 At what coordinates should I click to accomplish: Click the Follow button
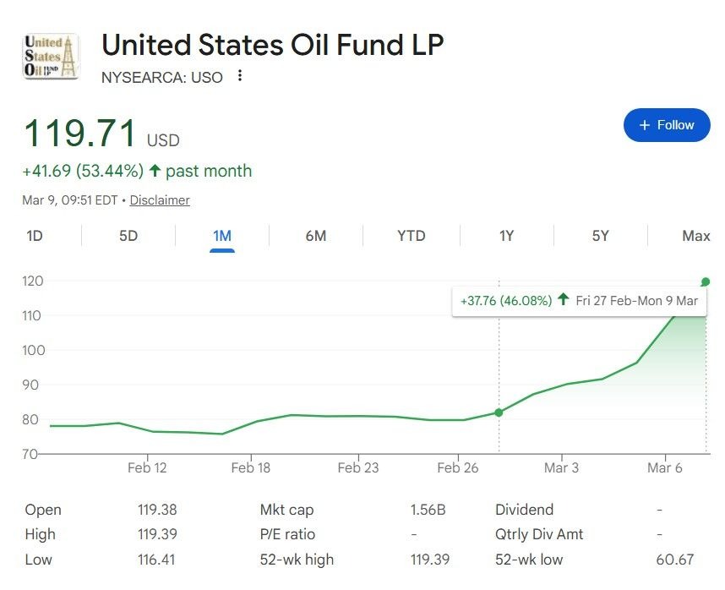point(667,125)
